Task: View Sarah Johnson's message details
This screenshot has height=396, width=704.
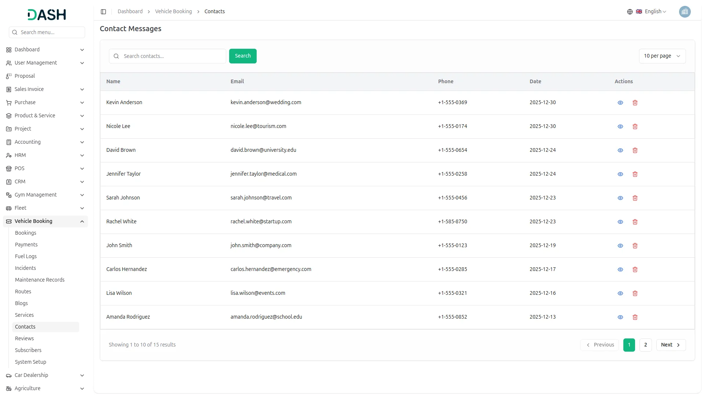Action: 620,198
